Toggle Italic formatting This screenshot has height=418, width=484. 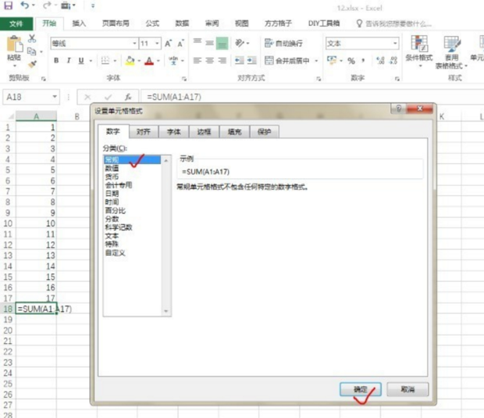[69, 61]
